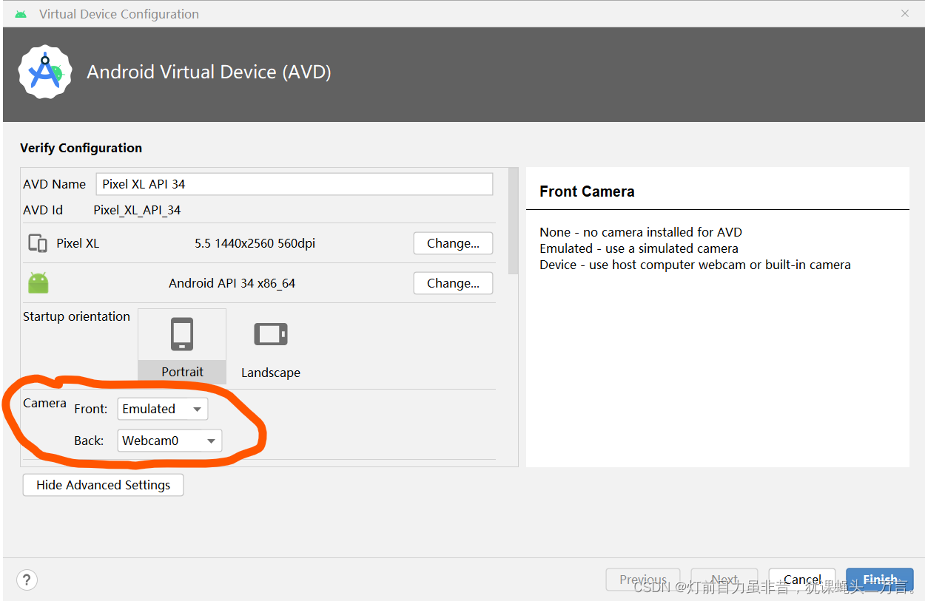925x601 pixels.
Task: Close the Virtual Device Configuration window
Action: [x=905, y=13]
